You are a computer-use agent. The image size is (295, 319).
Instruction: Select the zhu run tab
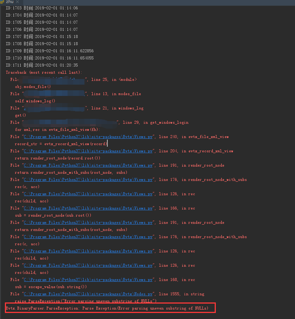[x=9, y=2]
